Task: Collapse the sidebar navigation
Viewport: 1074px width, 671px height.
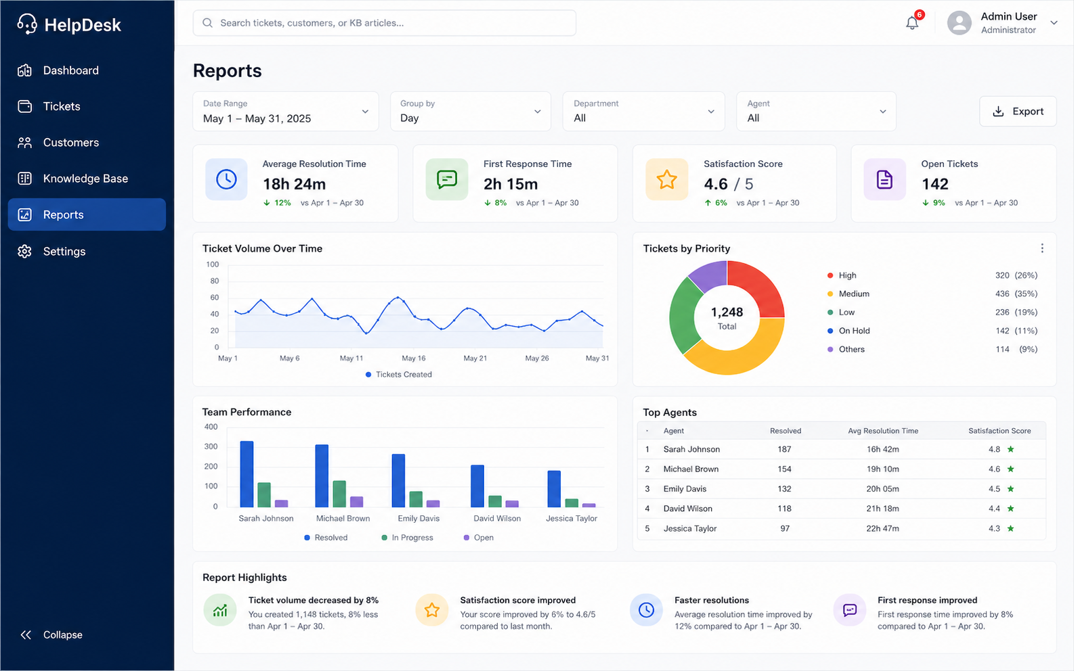Action: point(51,634)
